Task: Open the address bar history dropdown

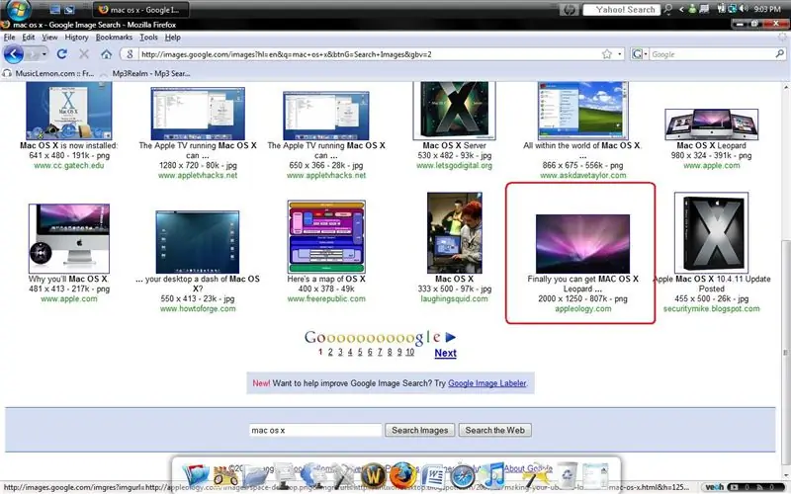Action: (620, 54)
